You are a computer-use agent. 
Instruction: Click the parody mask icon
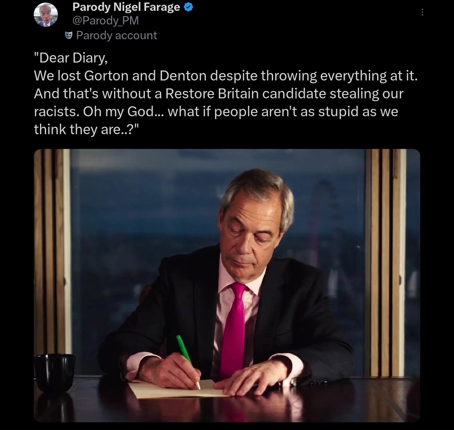[68, 35]
